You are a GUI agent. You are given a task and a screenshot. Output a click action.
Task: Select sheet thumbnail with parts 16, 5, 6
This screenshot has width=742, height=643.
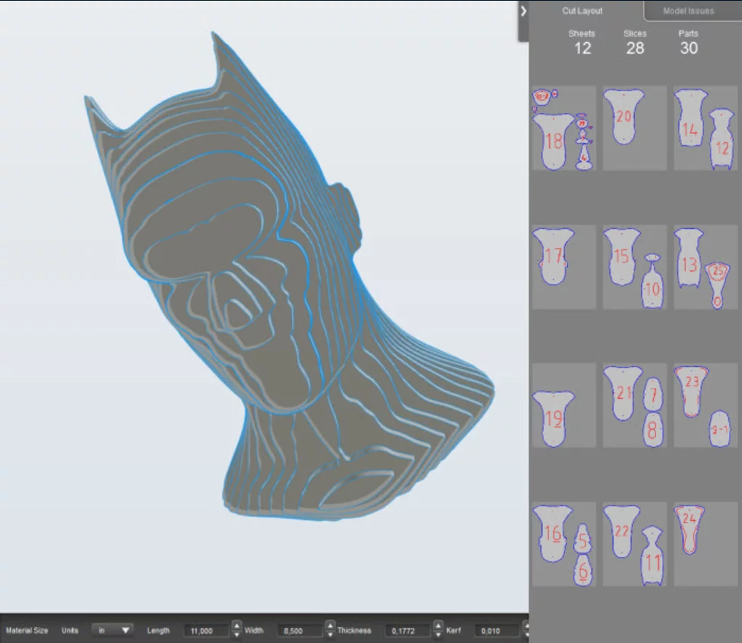click(x=564, y=545)
